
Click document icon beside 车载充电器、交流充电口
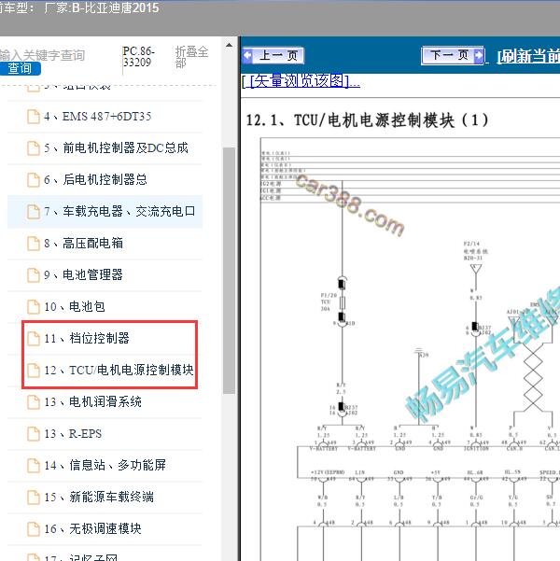34,212
